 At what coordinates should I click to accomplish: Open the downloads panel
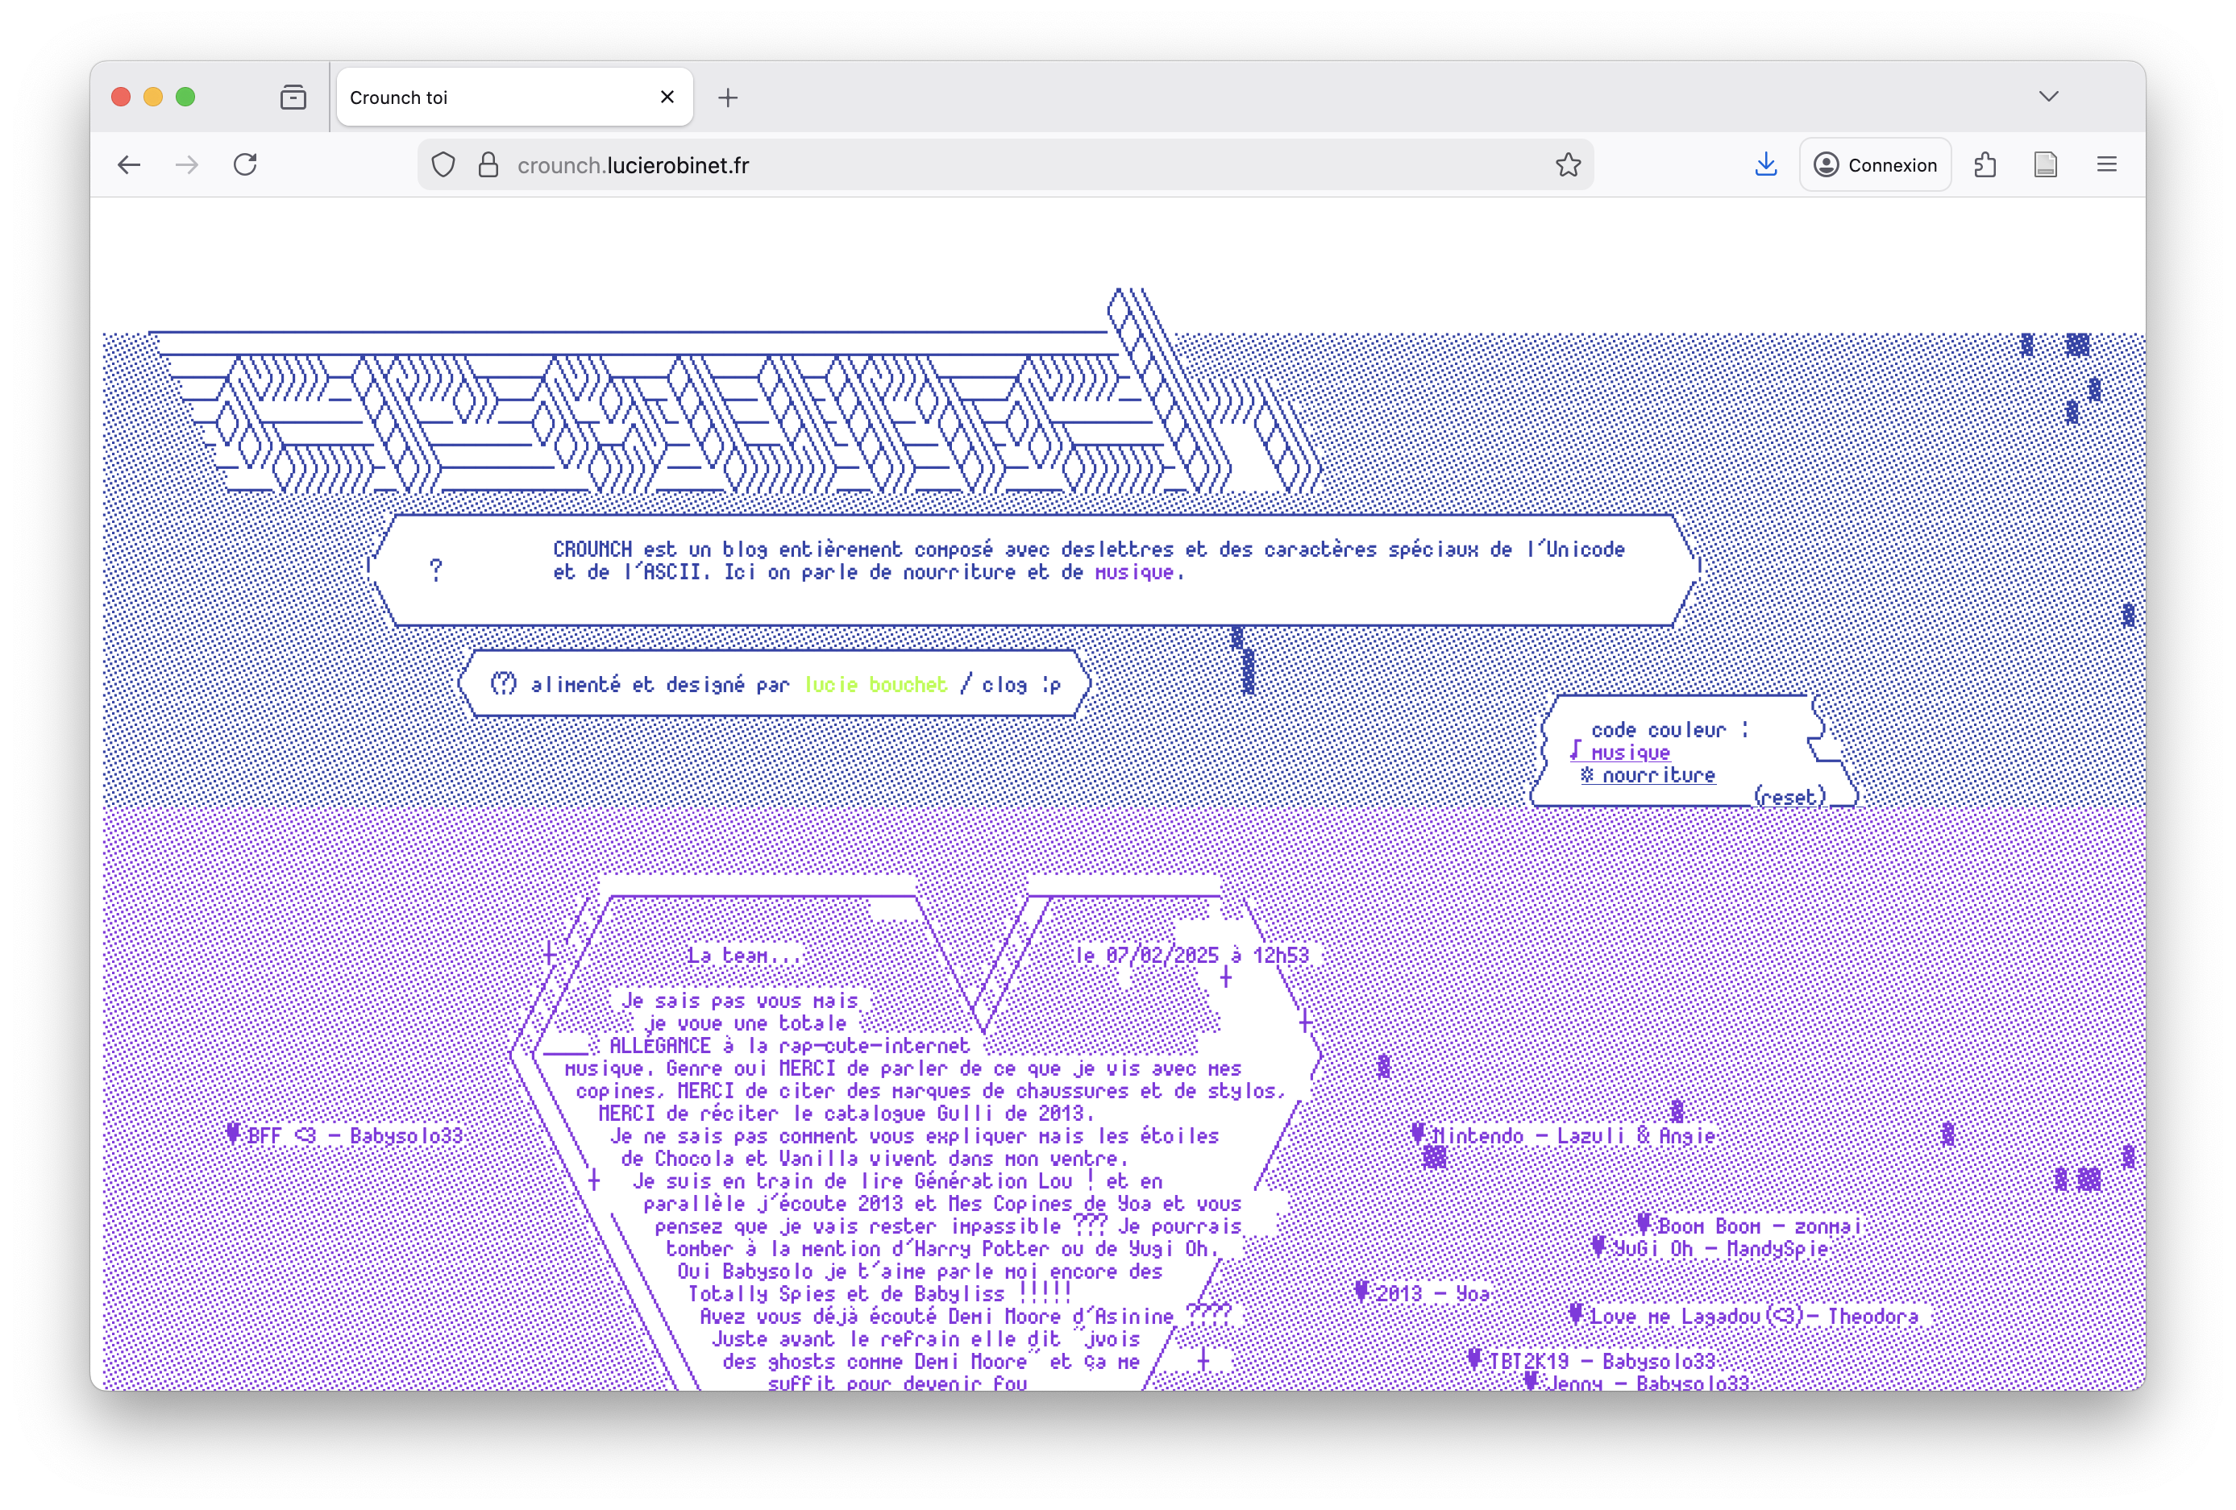(1765, 165)
